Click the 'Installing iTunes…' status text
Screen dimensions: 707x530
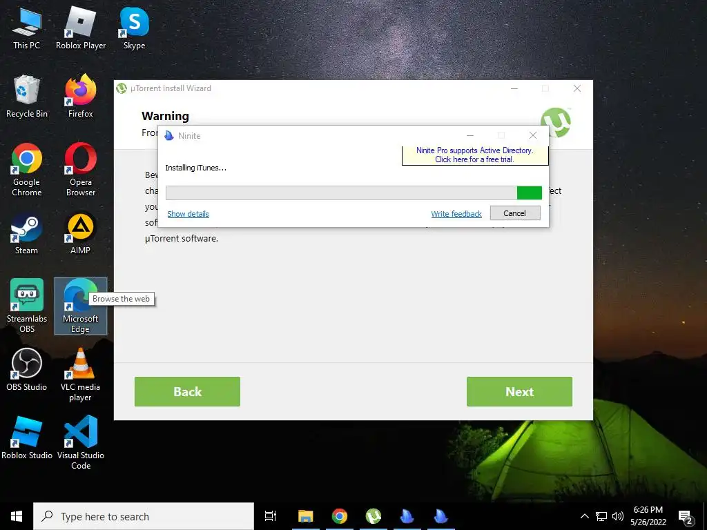click(x=195, y=168)
